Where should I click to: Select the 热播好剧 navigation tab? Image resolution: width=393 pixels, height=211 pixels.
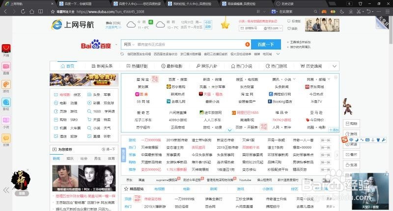137,66
